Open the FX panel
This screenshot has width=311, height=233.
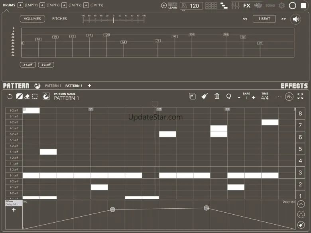[247, 6]
